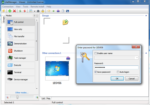Image resolution: width=150 pixels, height=105 pixels.
Task: Click the speech bubble chat icon
Action: coord(49,11)
